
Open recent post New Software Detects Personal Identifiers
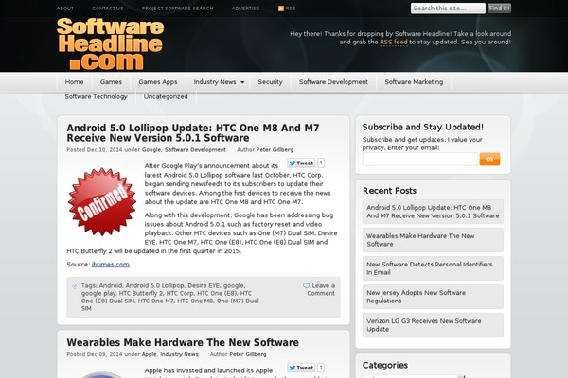pos(433,268)
